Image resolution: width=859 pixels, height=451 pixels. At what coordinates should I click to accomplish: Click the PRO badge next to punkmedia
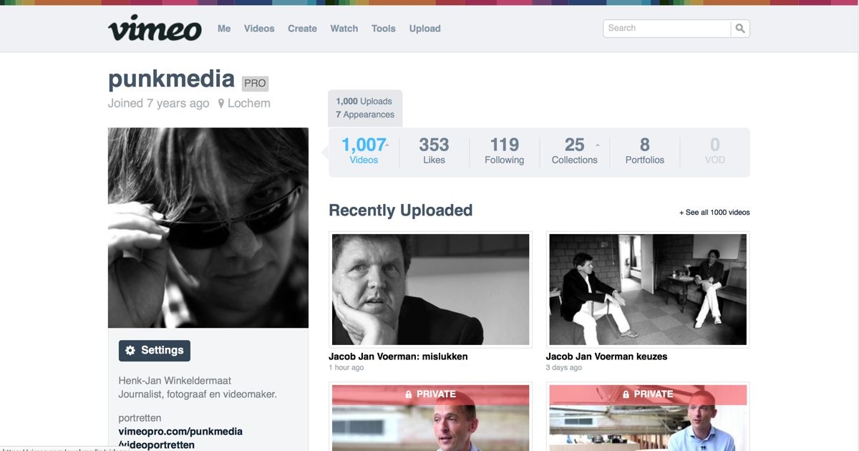(255, 83)
